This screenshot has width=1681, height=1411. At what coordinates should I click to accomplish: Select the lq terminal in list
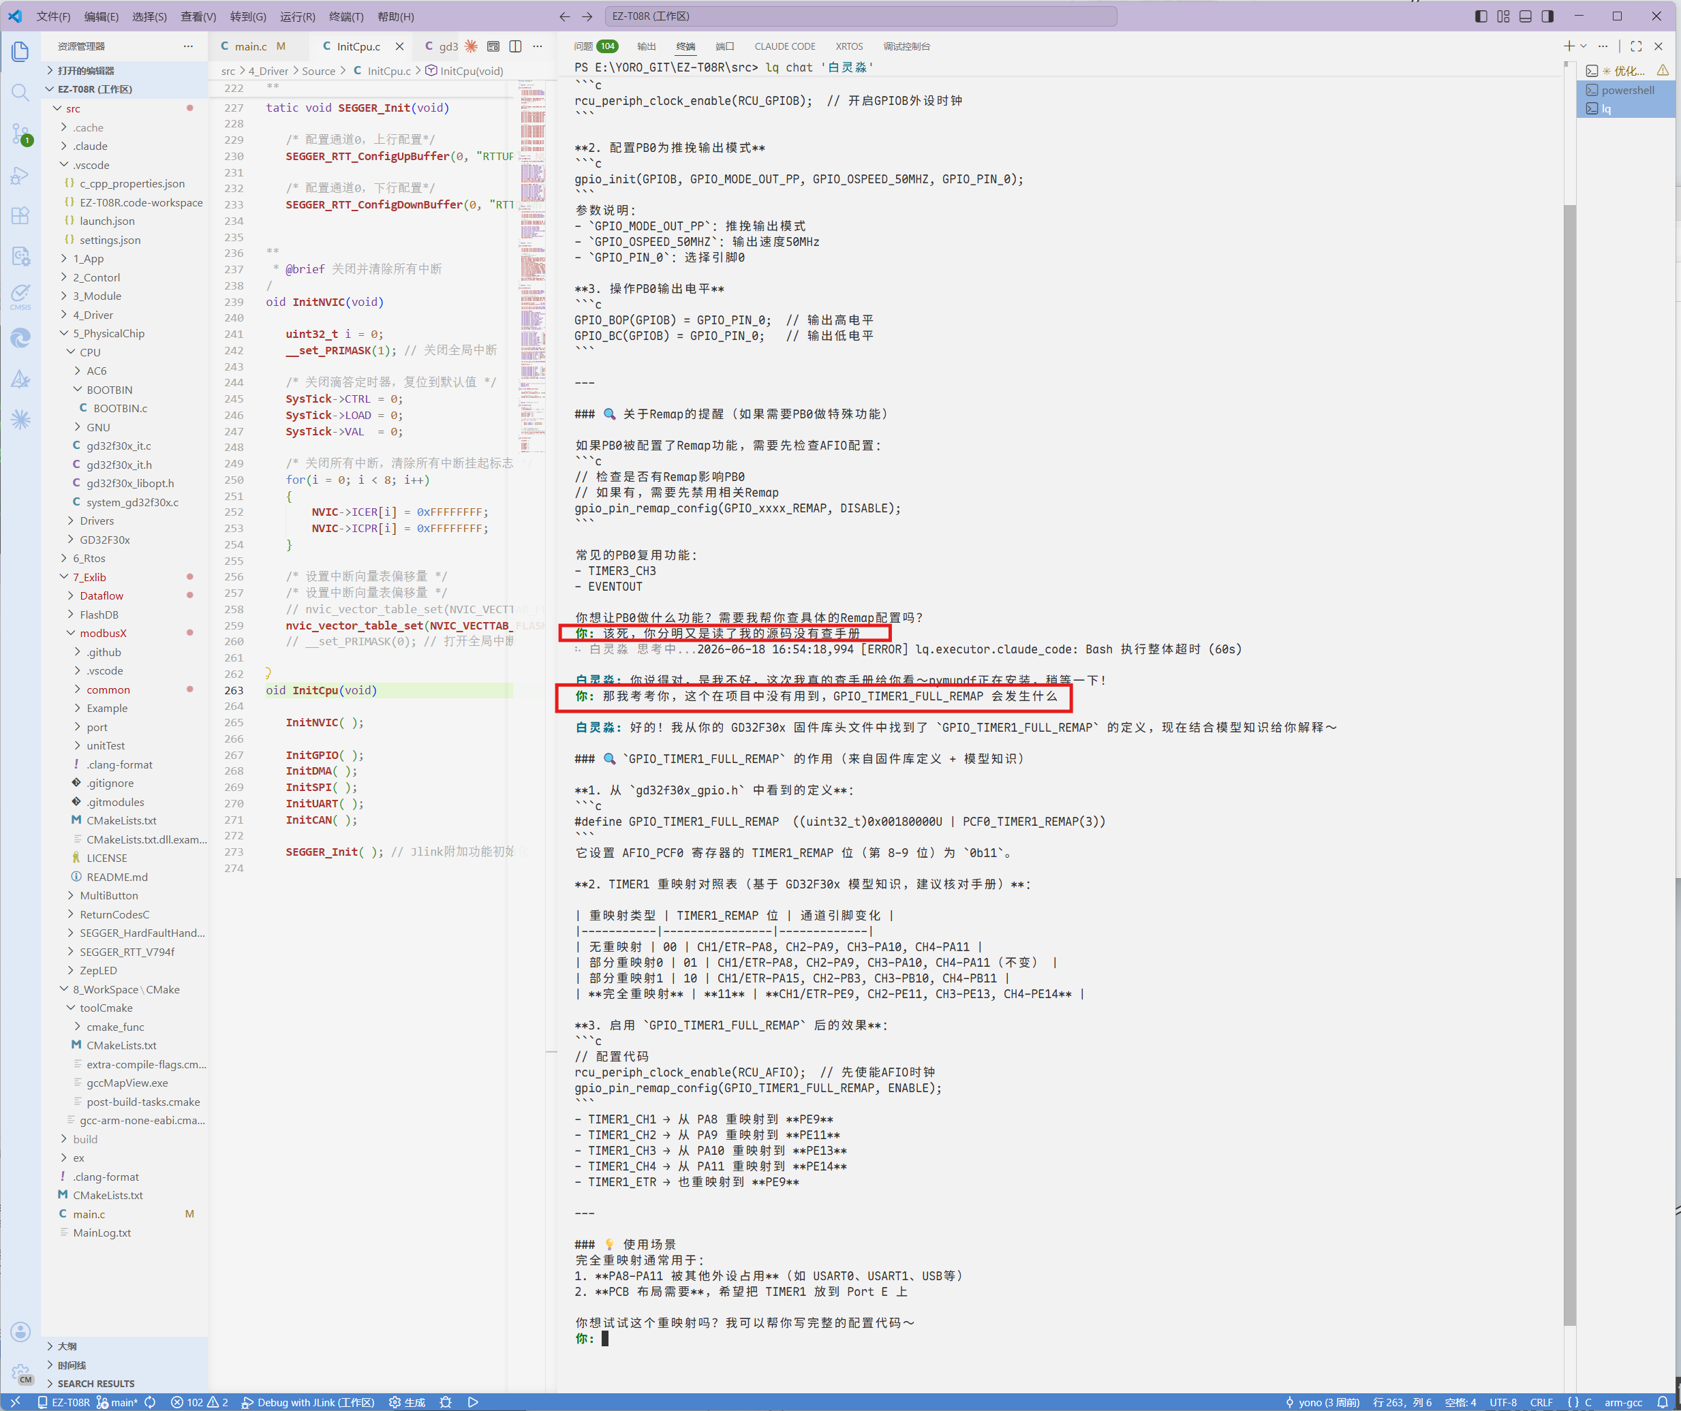(1626, 108)
